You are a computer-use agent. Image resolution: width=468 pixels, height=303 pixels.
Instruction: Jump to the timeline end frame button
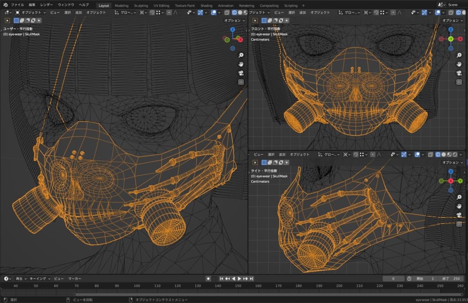tap(251, 278)
